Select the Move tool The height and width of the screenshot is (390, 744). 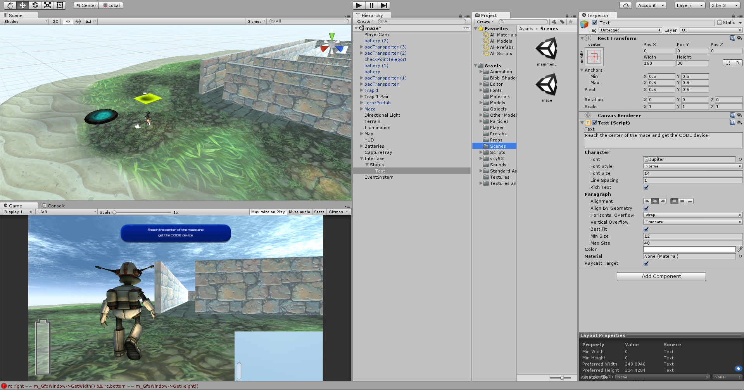point(22,5)
